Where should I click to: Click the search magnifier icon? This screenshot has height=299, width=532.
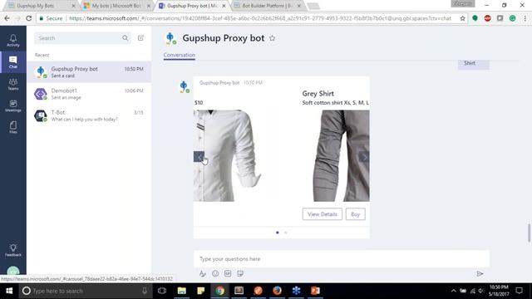click(126, 38)
